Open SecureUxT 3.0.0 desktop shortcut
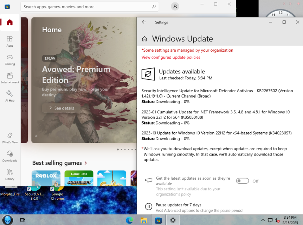Viewport: 303px width, 225px height. pyautogui.click(x=34, y=193)
